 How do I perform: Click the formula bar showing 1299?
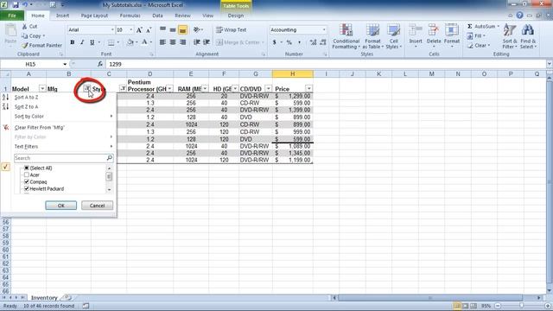coord(327,64)
